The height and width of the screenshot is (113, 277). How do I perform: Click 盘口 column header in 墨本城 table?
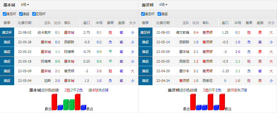[x=87, y=23]
